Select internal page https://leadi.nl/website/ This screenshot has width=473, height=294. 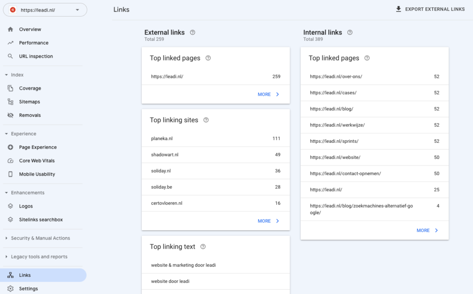[375, 157]
